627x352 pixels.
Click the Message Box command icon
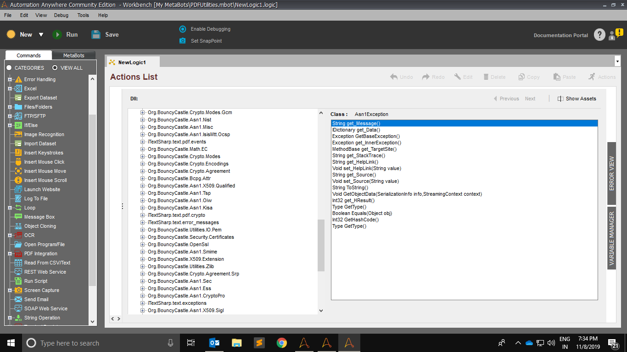(x=18, y=217)
